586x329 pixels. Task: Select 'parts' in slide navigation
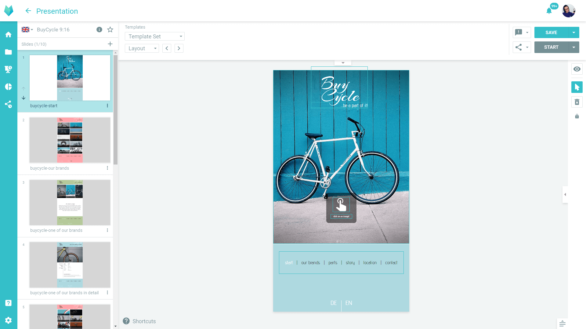click(333, 263)
